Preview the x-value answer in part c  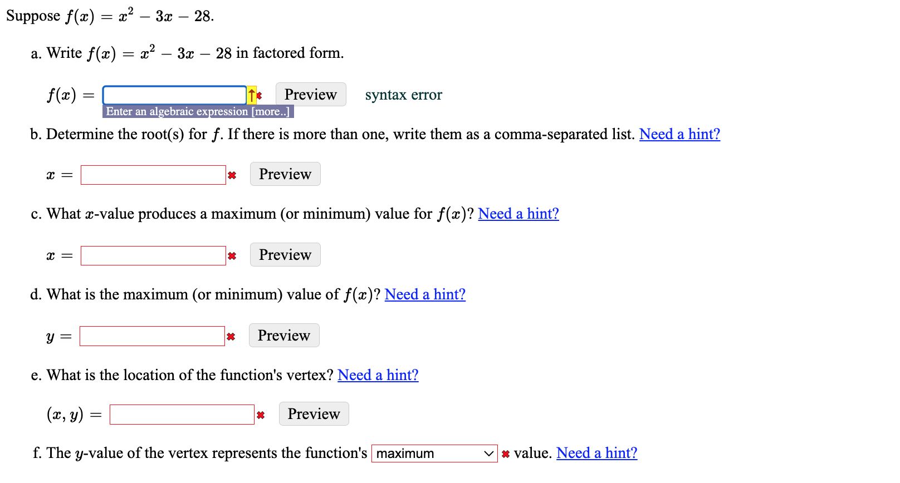pyautogui.click(x=285, y=255)
